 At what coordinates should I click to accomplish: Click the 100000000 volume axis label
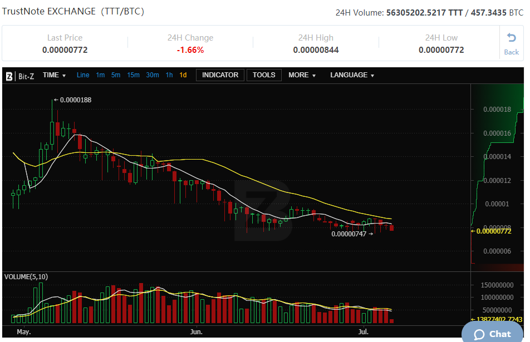tap(497, 298)
